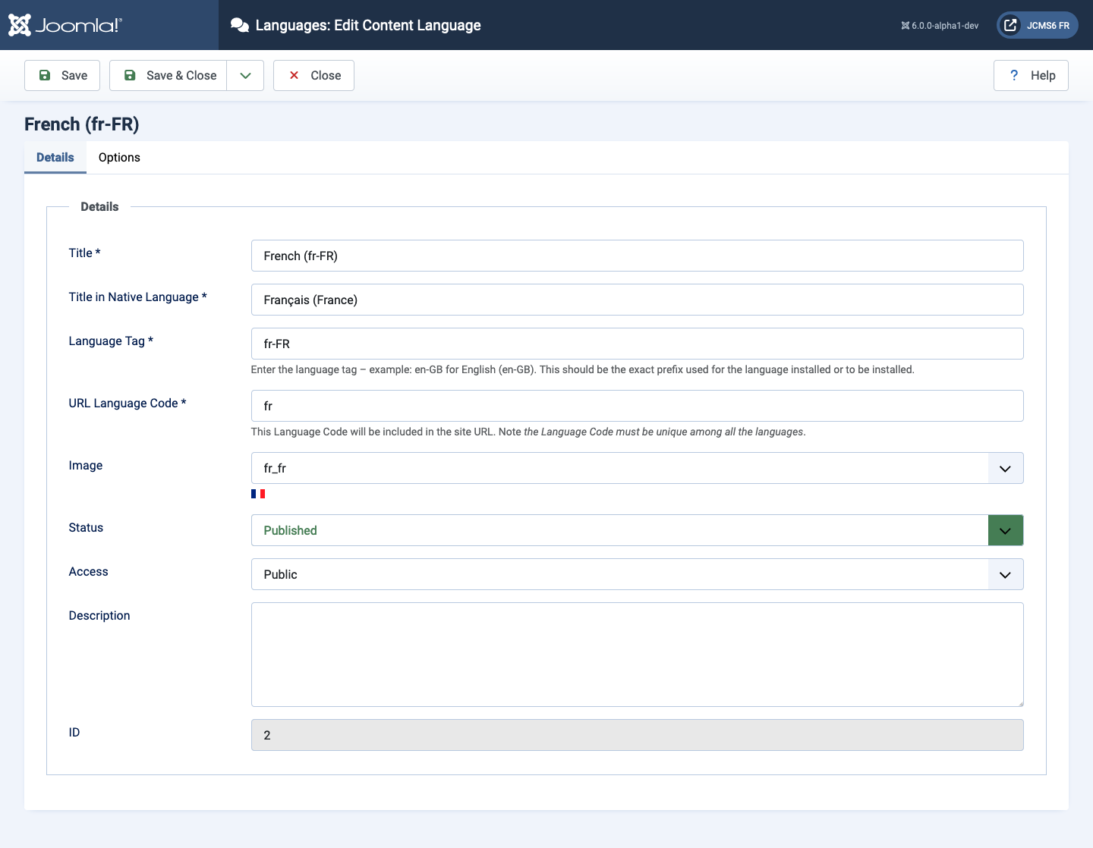Click the read-only ID field
This screenshot has width=1093, height=848.
tap(637, 735)
